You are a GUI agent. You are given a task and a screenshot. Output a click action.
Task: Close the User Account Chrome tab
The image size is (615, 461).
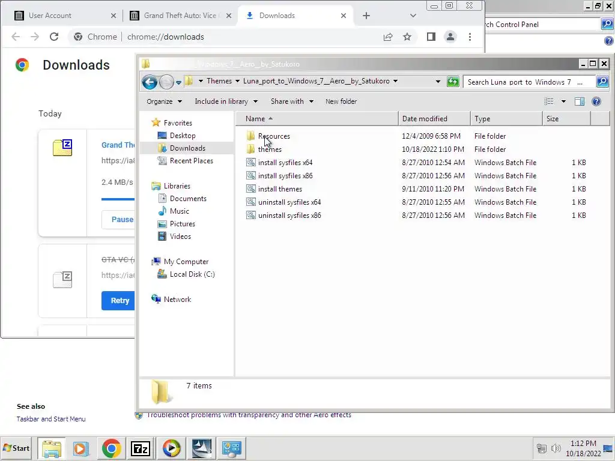tap(114, 16)
